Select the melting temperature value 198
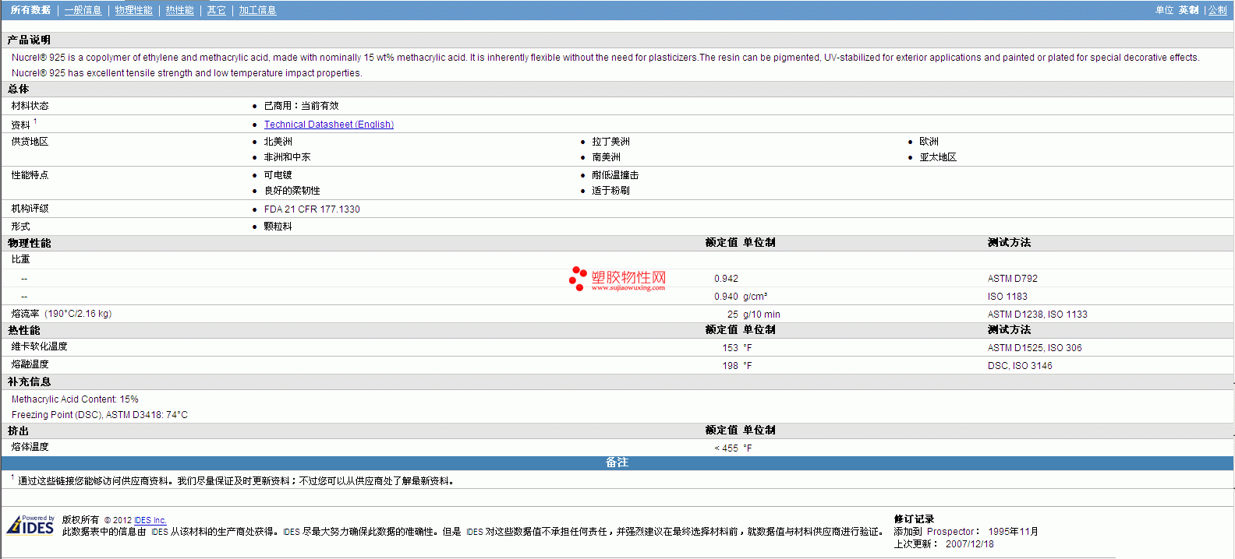 point(730,366)
